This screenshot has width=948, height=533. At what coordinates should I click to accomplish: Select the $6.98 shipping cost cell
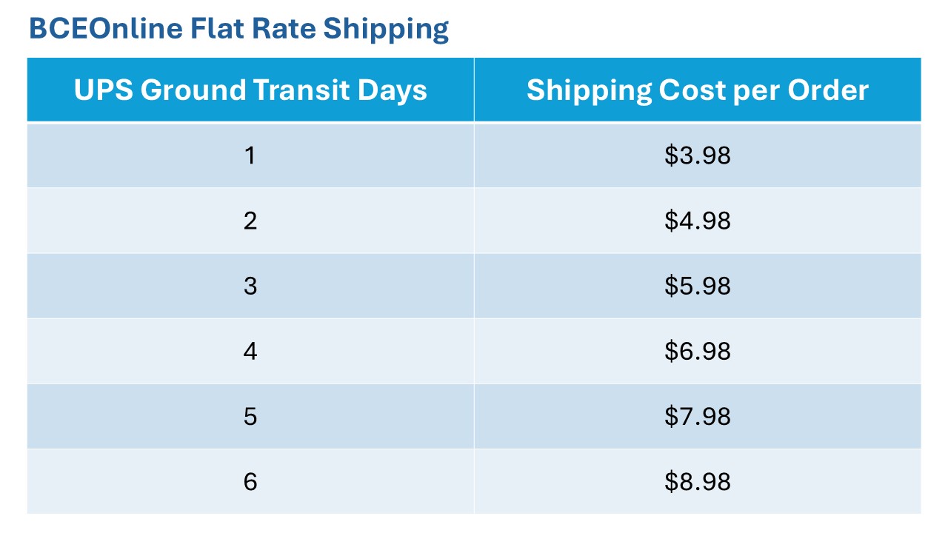[x=697, y=351]
